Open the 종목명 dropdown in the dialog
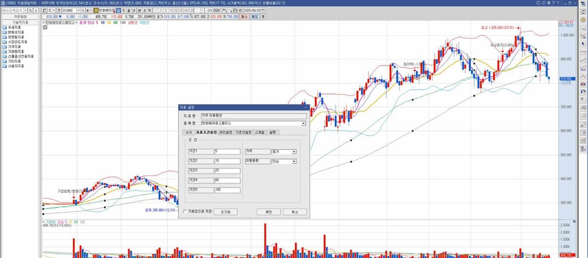This screenshot has width=588, height=258. pyautogui.click(x=303, y=123)
